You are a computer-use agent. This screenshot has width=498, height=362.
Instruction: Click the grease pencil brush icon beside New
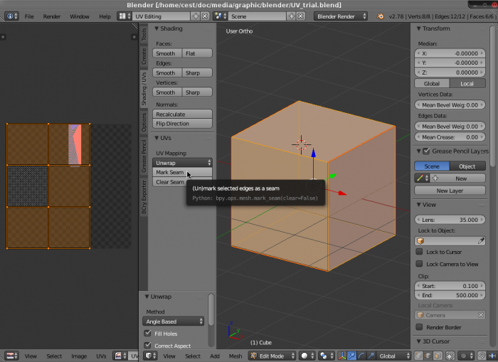click(420, 179)
